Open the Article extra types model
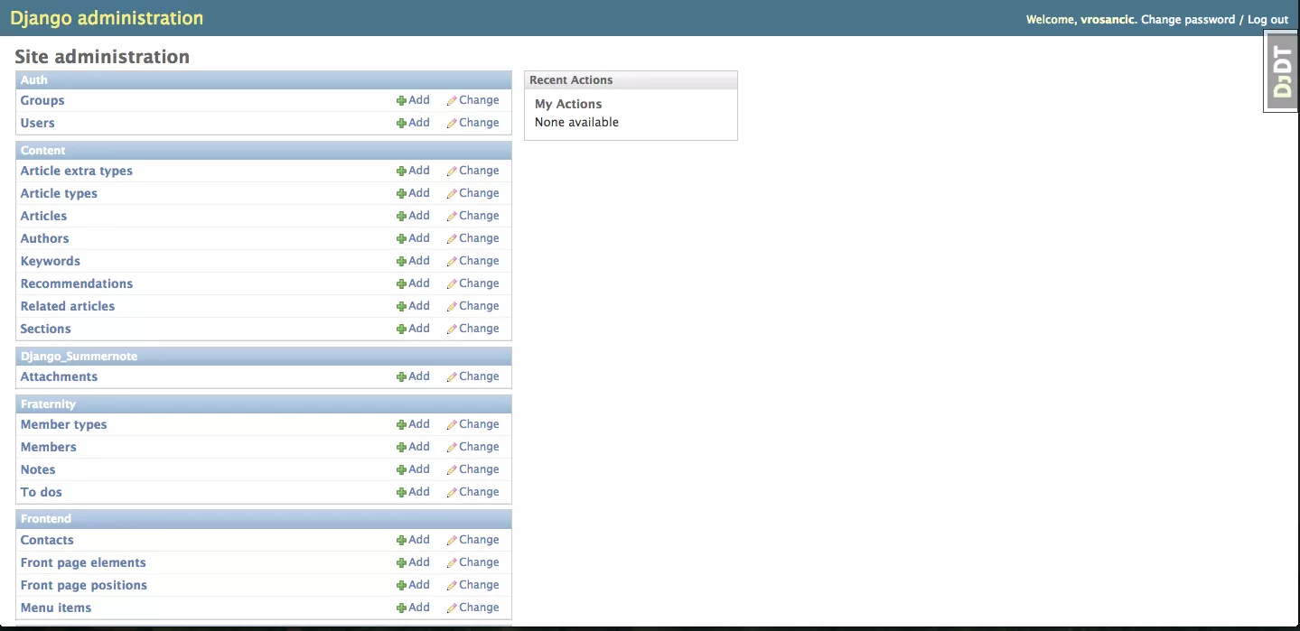Screen dimensions: 1300x631 click(x=77, y=172)
